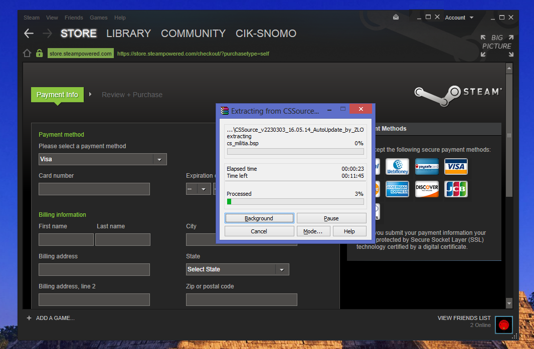Click the Steam window resize grip
Screen dimensions: 534x349
pyautogui.click(x=515, y=336)
